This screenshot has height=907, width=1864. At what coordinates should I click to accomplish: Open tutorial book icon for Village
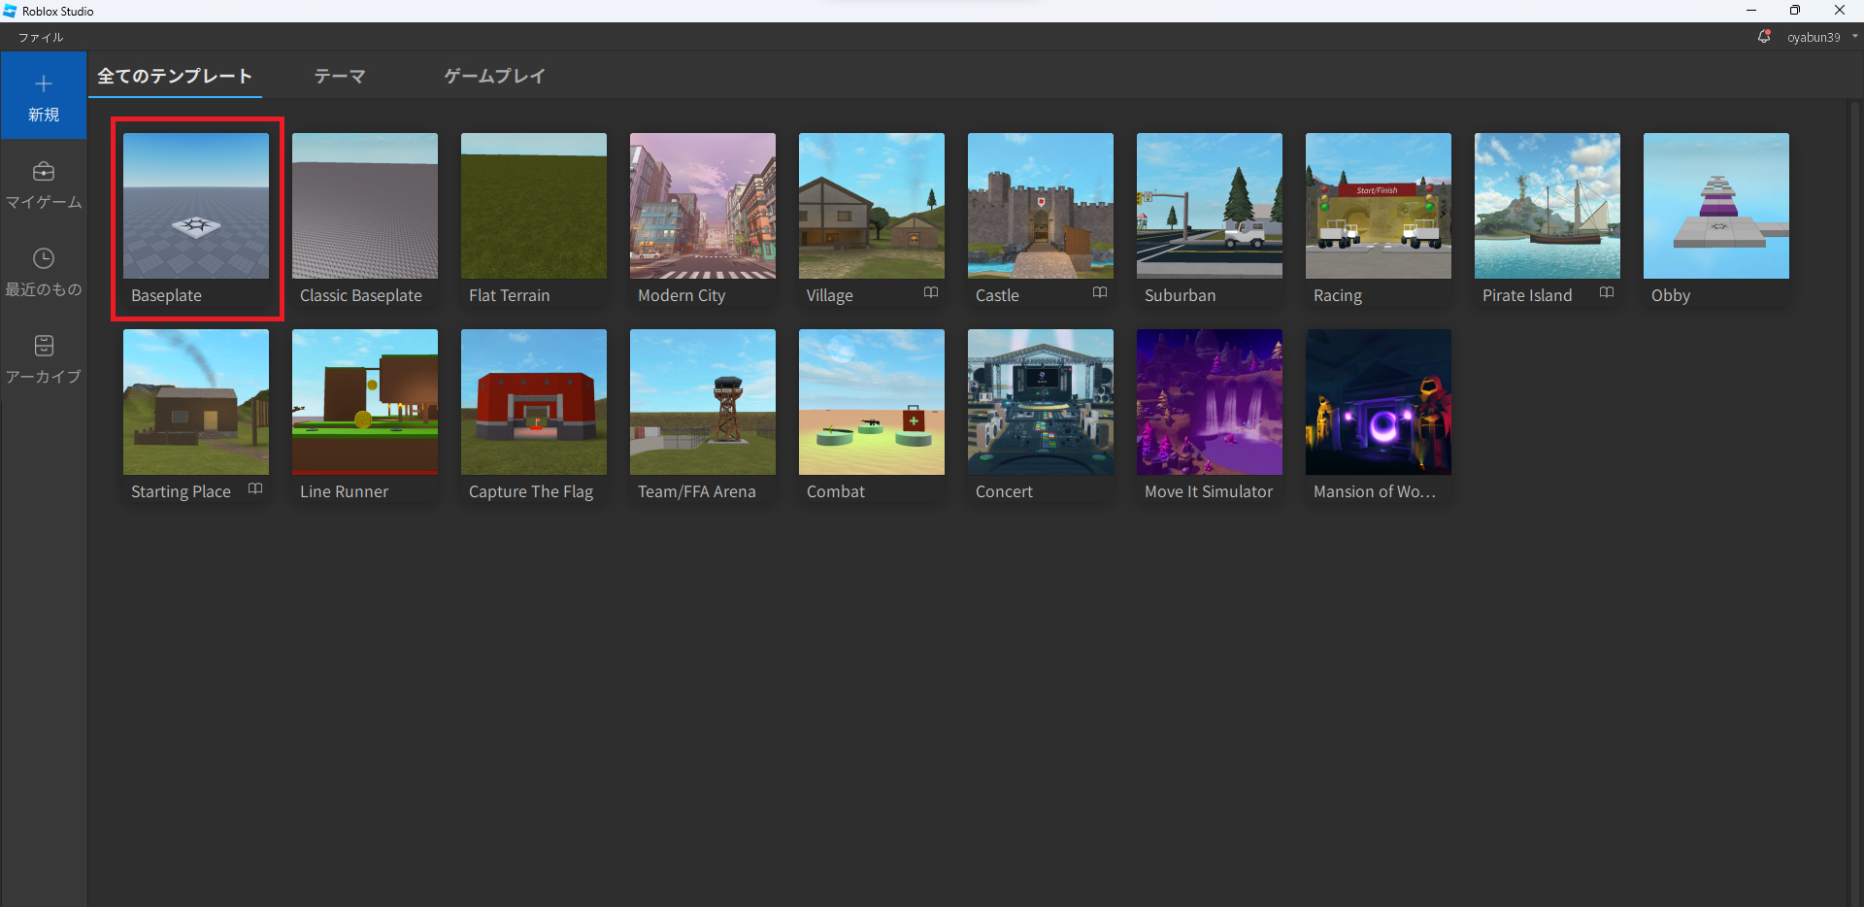[931, 292]
